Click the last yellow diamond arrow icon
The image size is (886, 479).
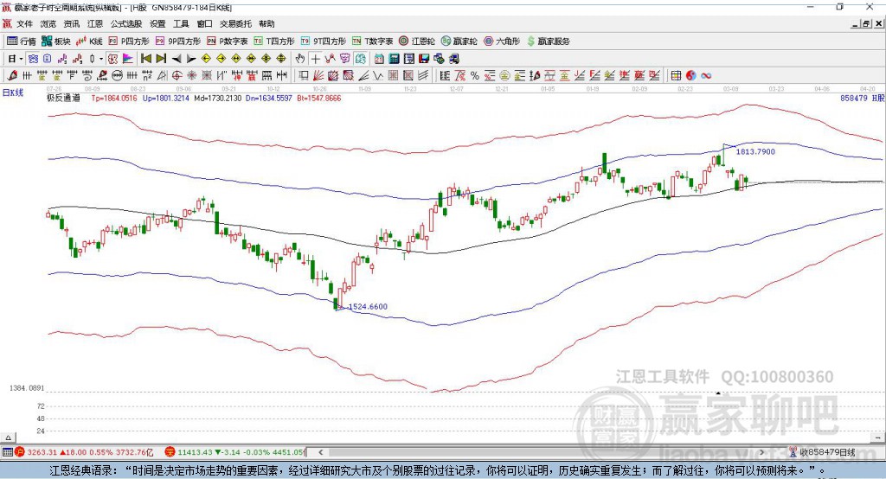coord(281,59)
